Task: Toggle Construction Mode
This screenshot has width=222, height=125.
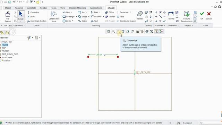Action: [54, 17]
